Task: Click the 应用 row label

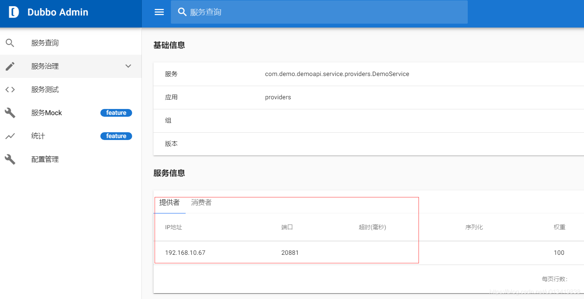Action: point(171,97)
